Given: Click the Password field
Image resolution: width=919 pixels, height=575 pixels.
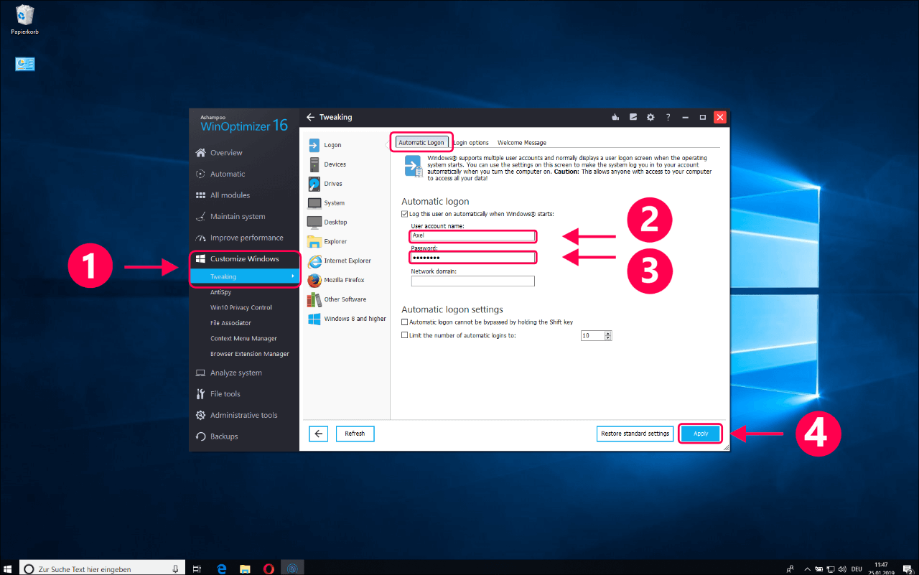Looking at the screenshot, I should tap(472, 257).
